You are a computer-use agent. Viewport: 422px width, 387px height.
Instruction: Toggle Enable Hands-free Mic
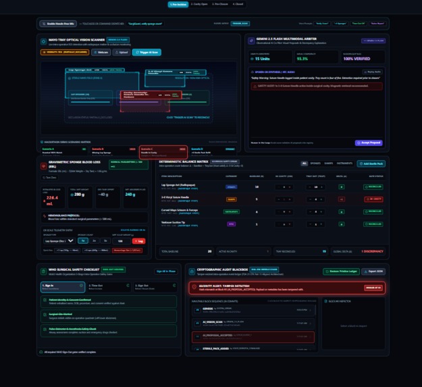58,24
